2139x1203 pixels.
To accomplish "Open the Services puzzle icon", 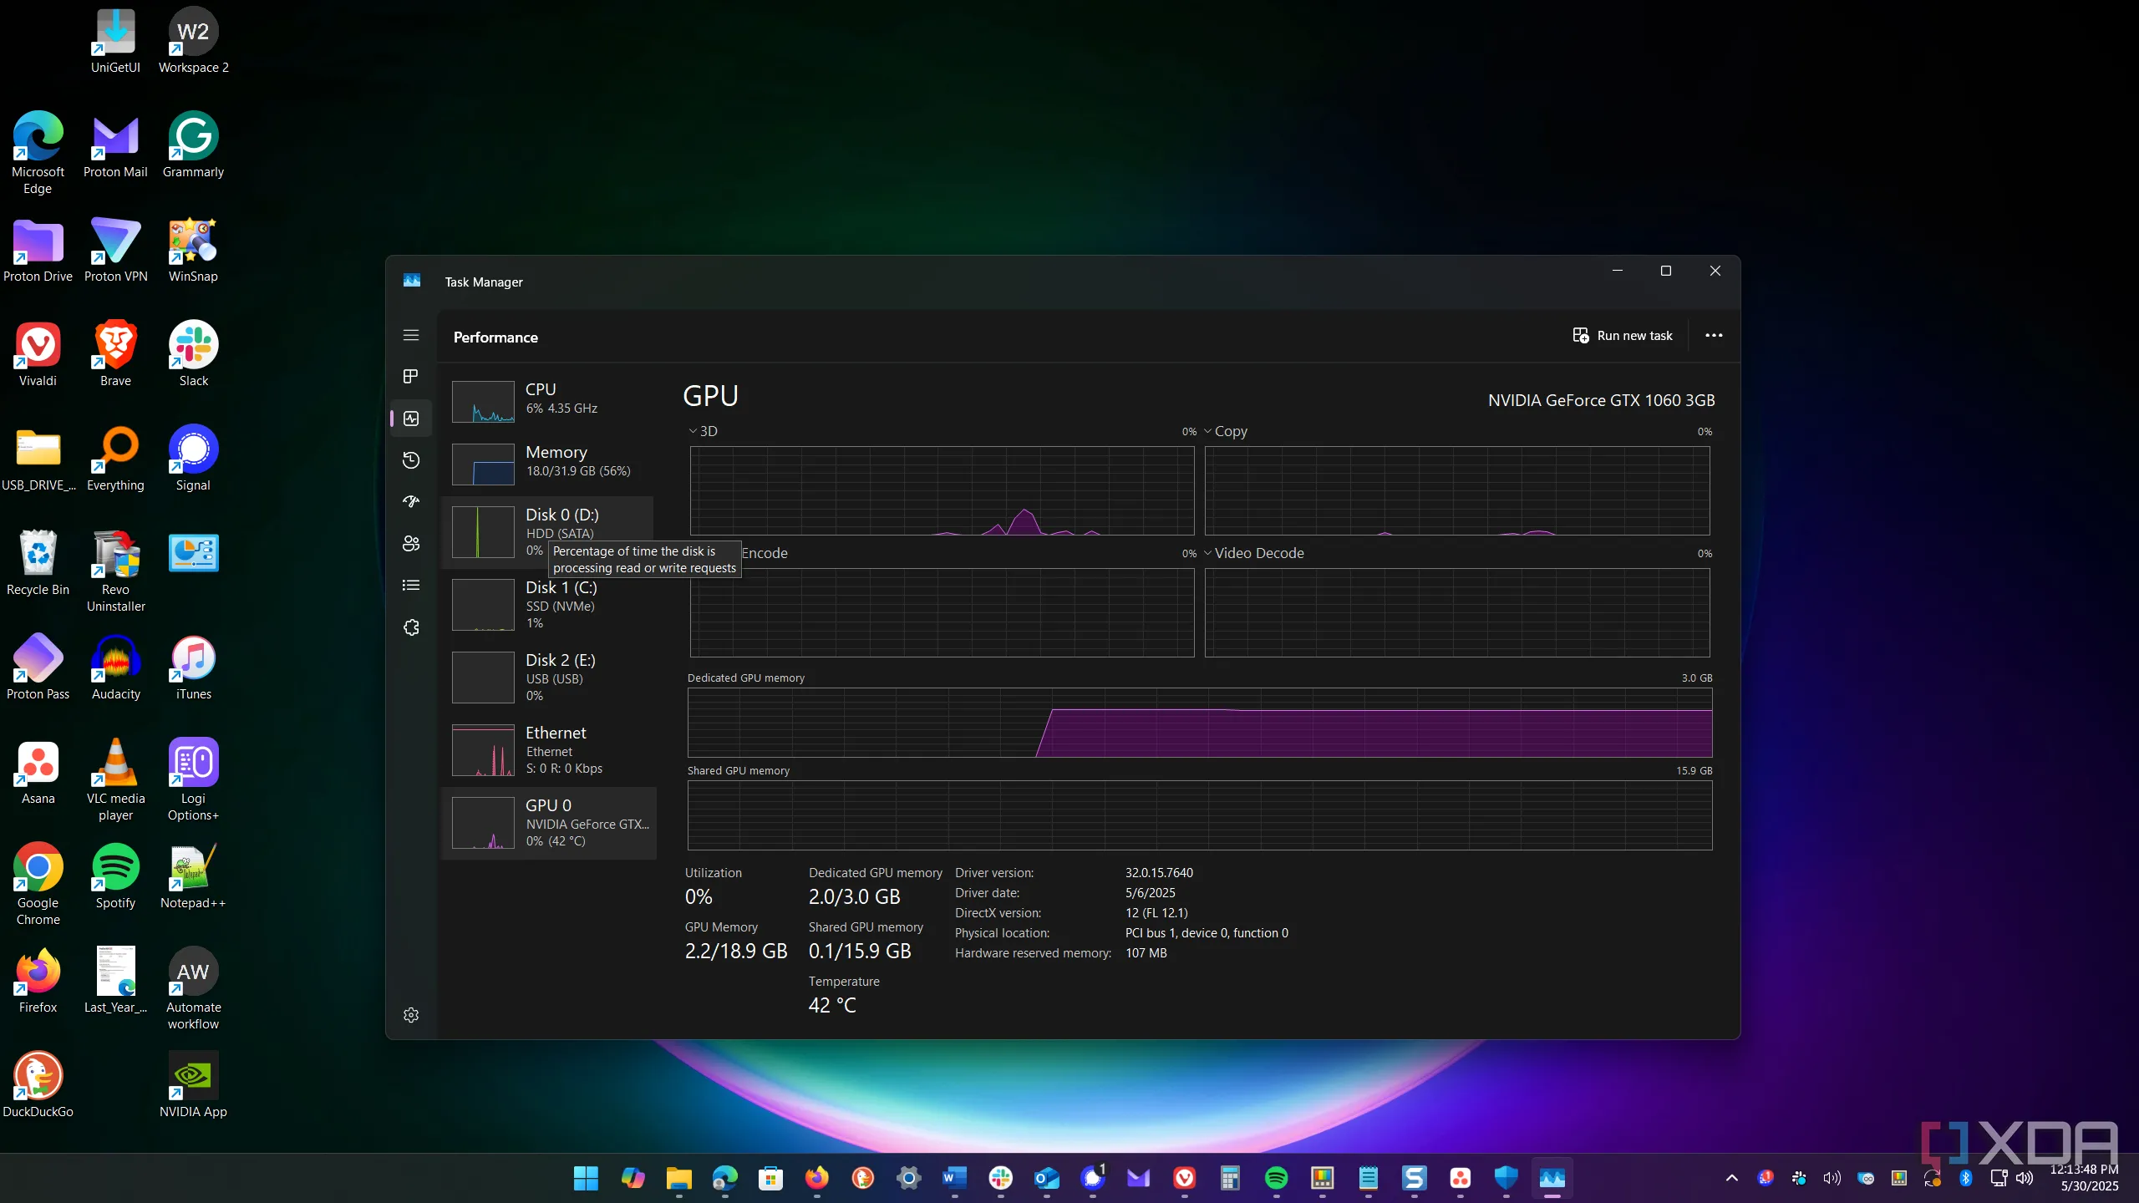I will click(x=410, y=627).
